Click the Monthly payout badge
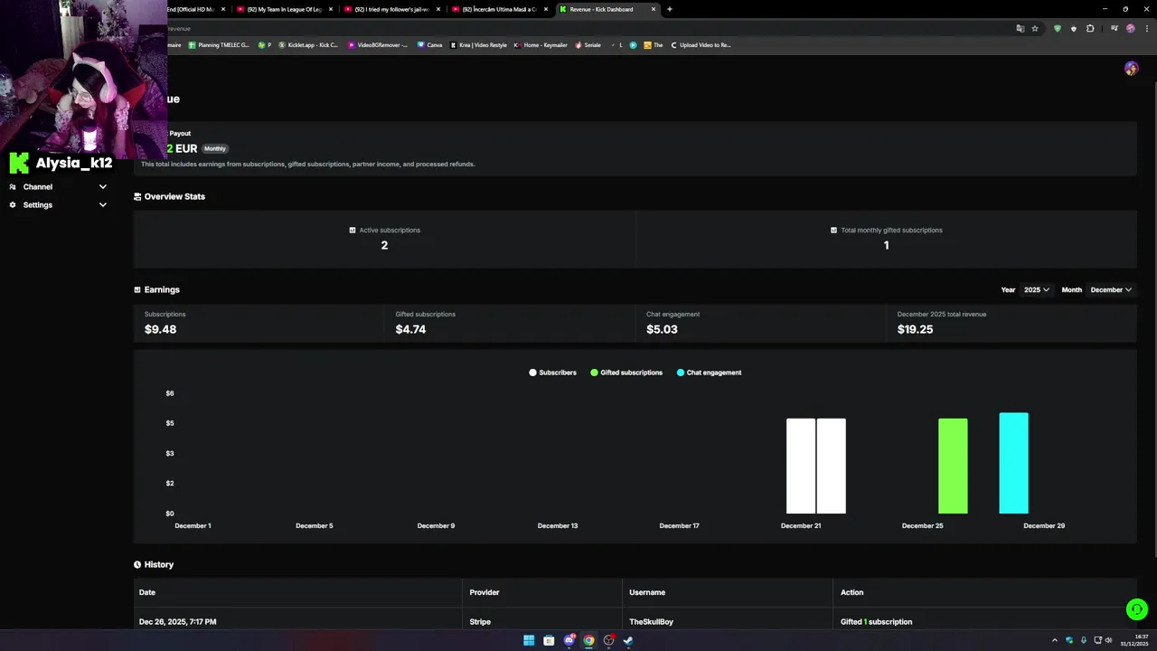This screenshot has height=651, width=1157. click(x=215, y=148)
